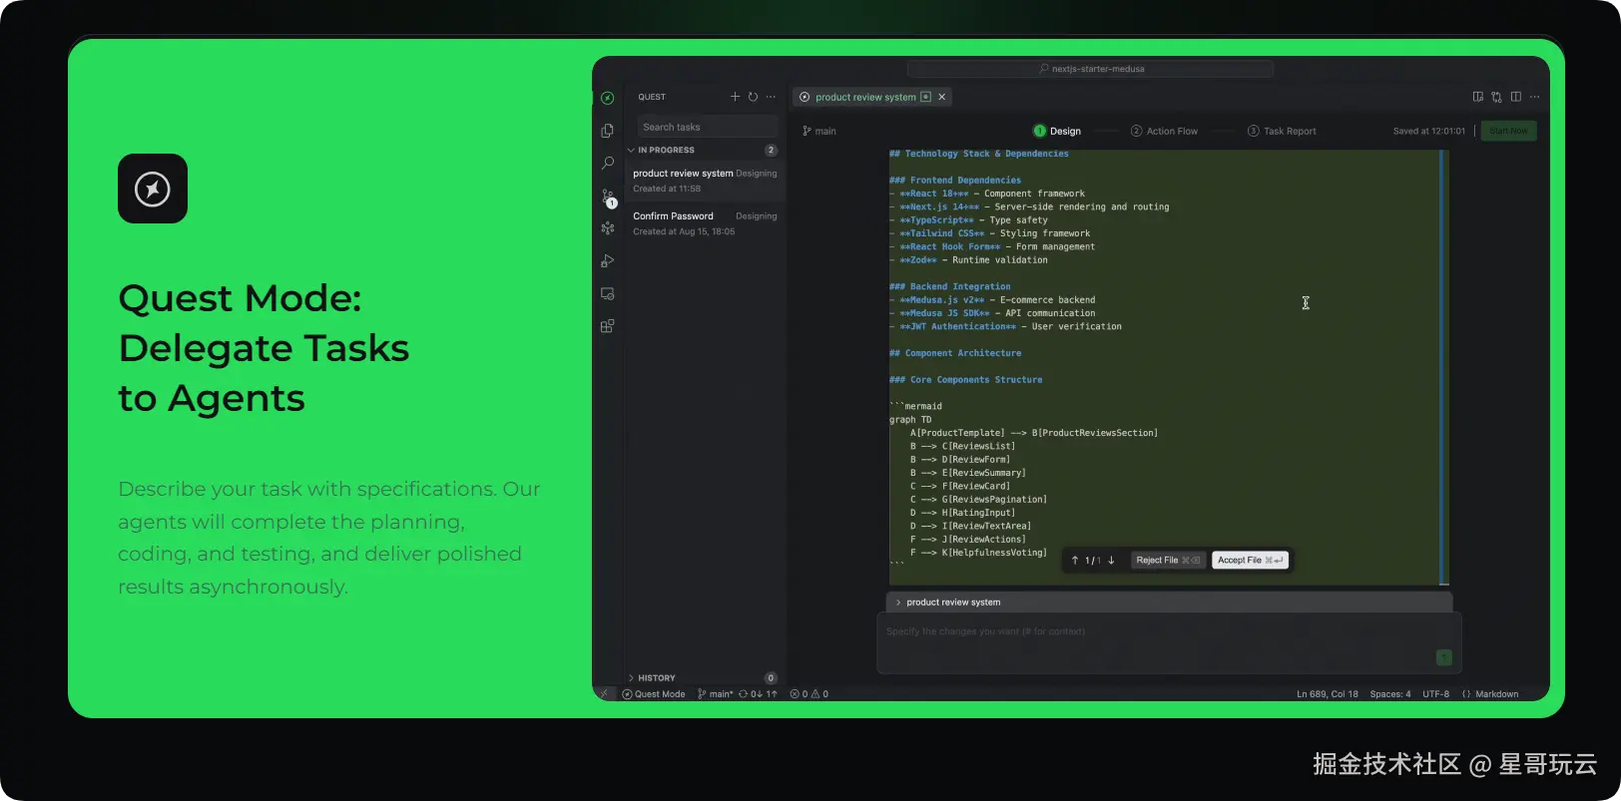
Task: Switch to the Task Report step
Action: coord(1282,131)
